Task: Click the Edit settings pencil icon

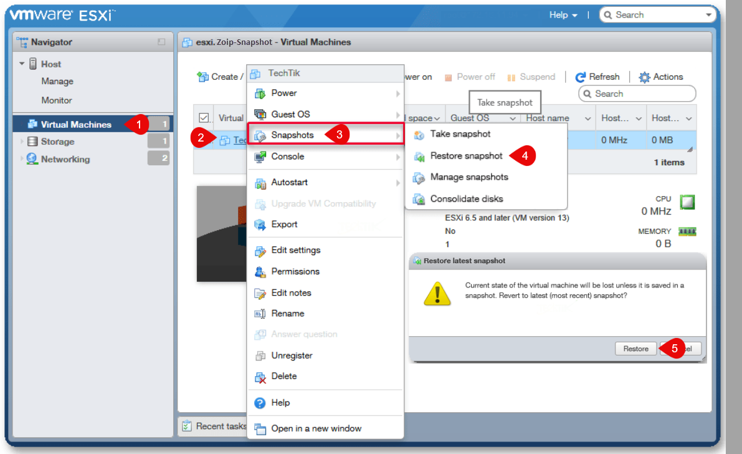Action: coord(260,251)
